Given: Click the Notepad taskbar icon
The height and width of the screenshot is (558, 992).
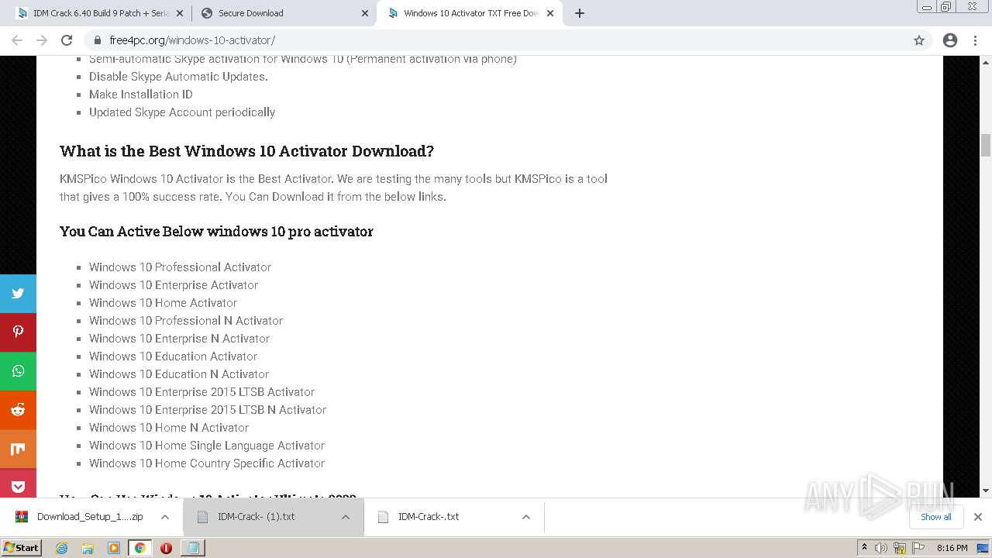Looking at the screenshot, I should [x=193, y=548].
